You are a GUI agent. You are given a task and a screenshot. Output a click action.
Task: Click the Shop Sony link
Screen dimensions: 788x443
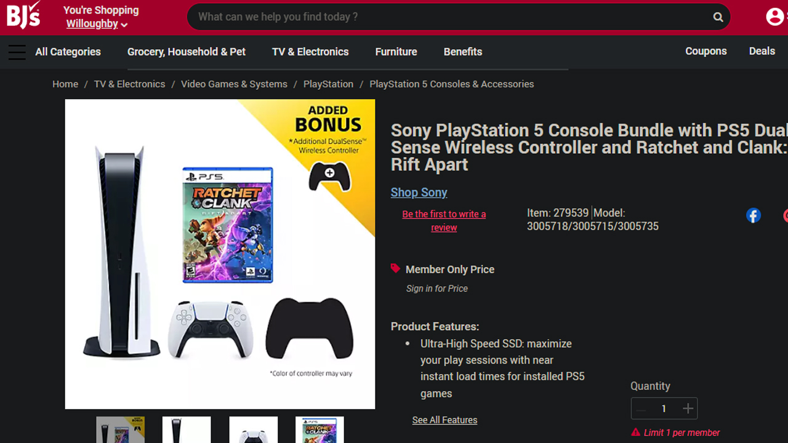[x=419, y=193]
